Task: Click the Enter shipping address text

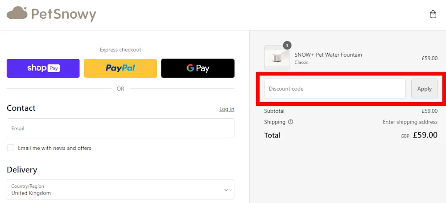Action: [410, 122]
